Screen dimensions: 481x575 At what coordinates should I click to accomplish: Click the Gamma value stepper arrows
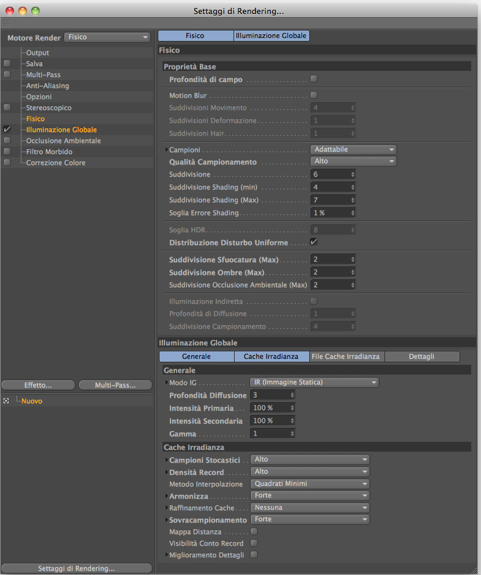pyautogui.click(x=292, y=433)
